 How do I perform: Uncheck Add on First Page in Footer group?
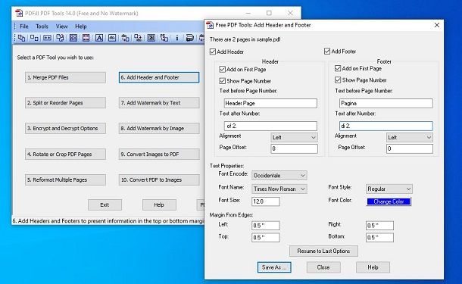click(338, 68)
